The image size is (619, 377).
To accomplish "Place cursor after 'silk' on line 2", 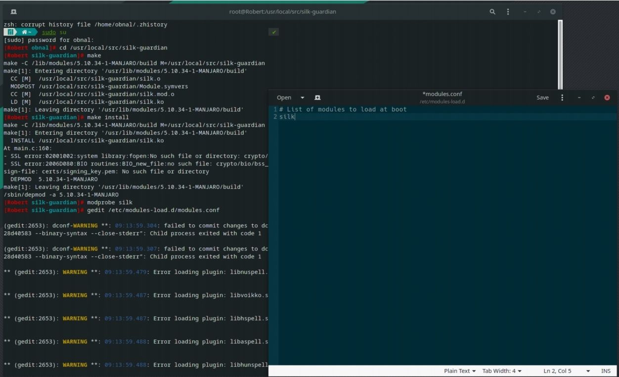I will coord(295,117).
